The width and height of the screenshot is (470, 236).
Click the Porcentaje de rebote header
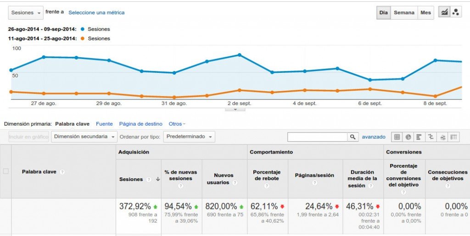268,179
